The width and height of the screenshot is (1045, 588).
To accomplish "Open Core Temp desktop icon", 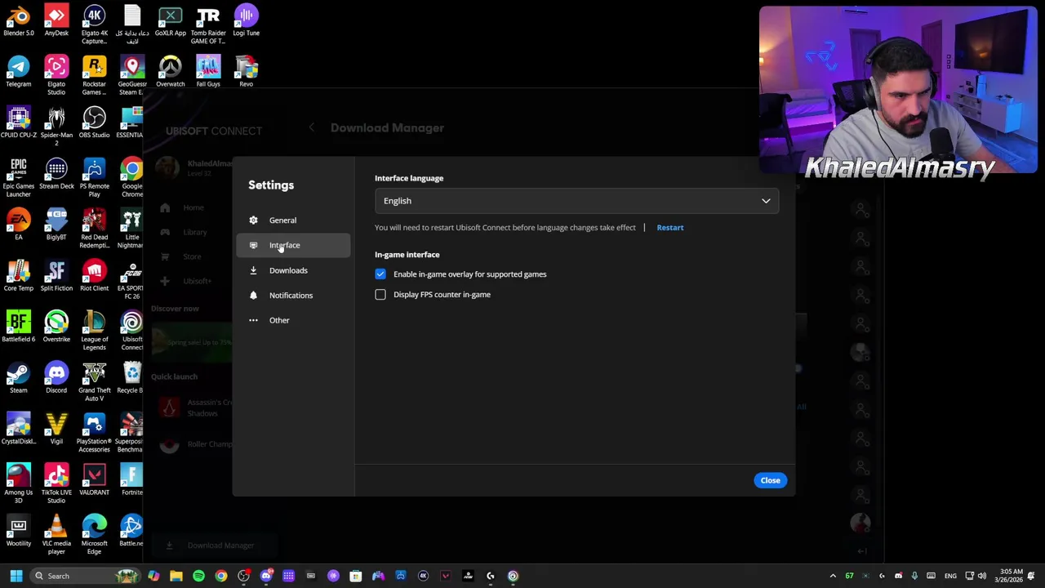I will (x=18, y=275).
